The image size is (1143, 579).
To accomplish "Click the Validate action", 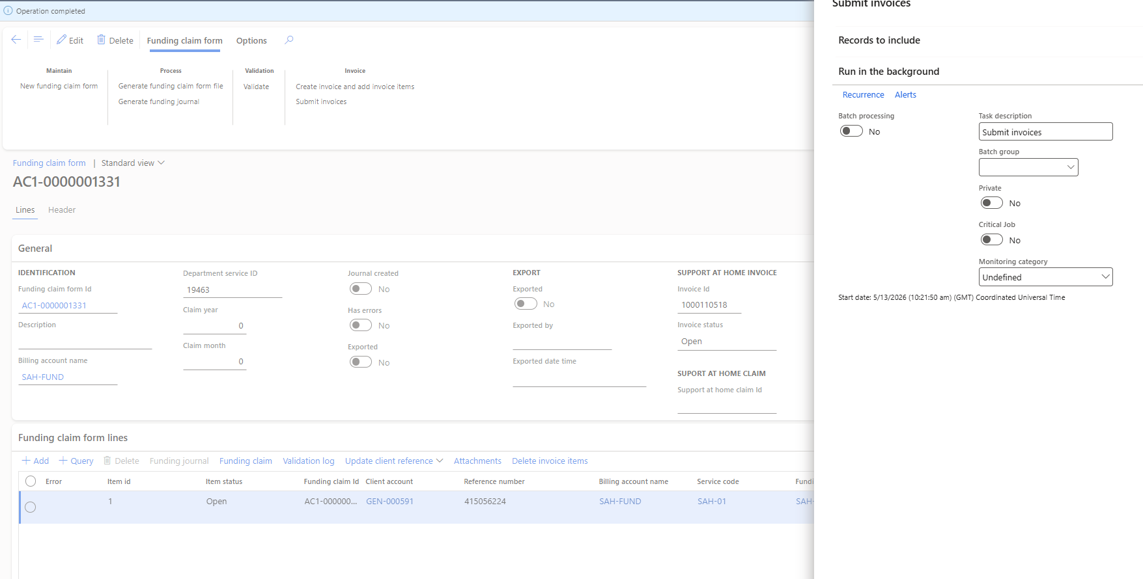I will (256, 87).
